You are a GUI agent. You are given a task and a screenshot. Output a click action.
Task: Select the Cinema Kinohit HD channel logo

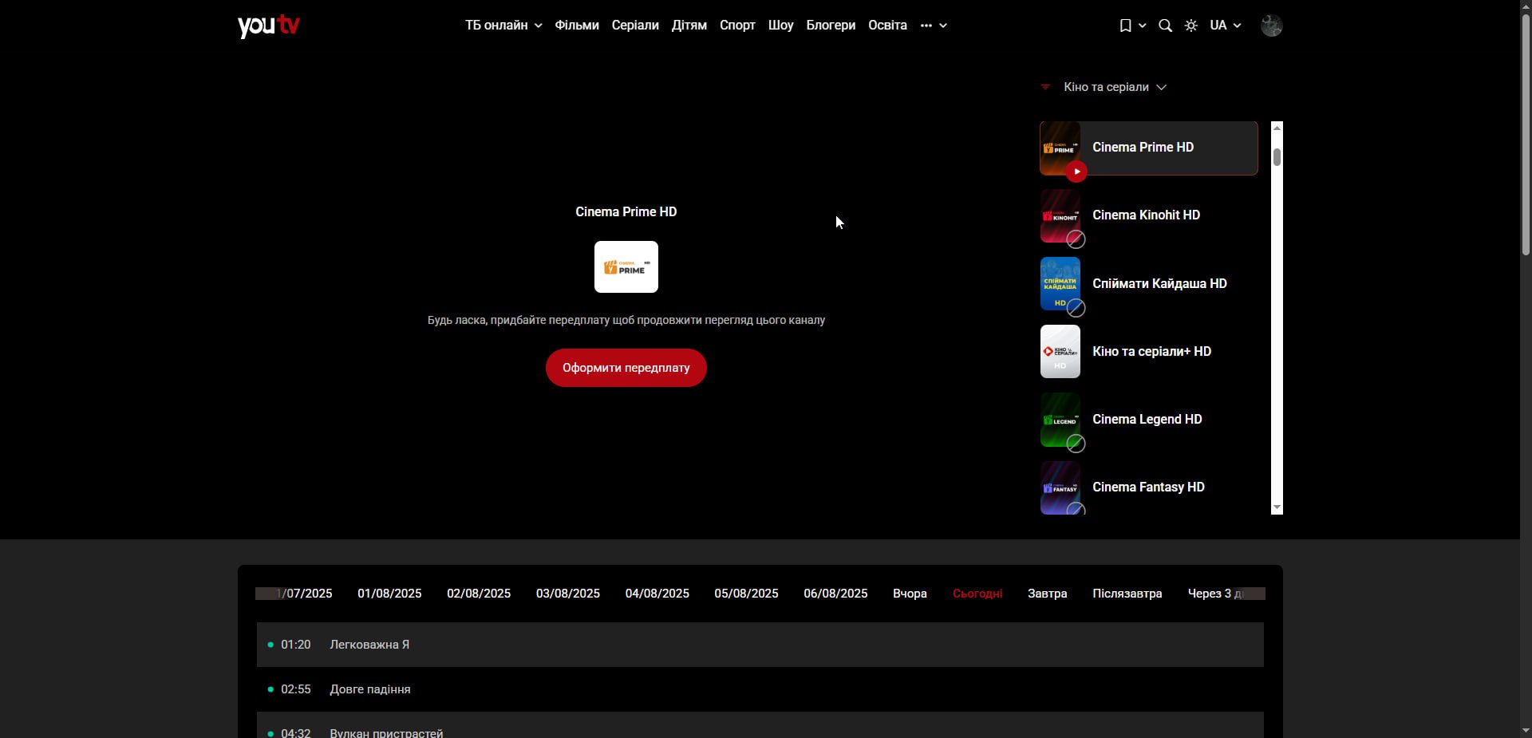coord(1060,215)
